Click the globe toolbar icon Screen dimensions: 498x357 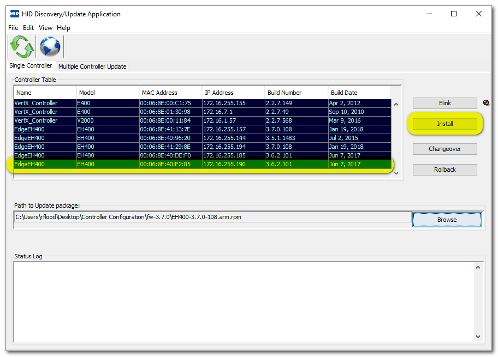pyautogui.click(x=50, y=46)
